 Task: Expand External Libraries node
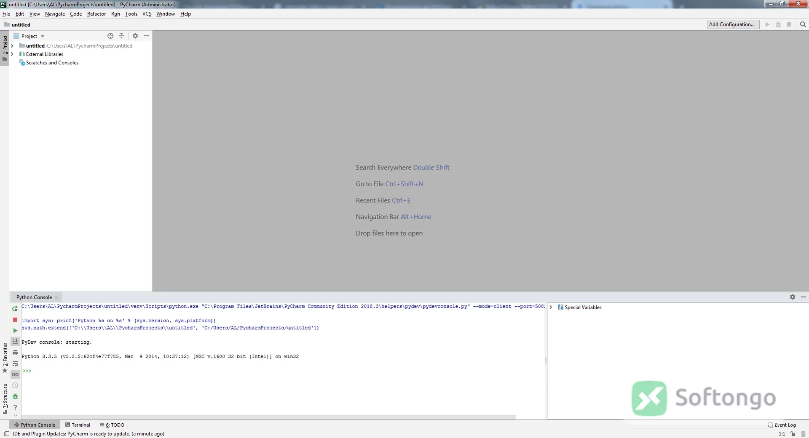click(x=12, y=54)
